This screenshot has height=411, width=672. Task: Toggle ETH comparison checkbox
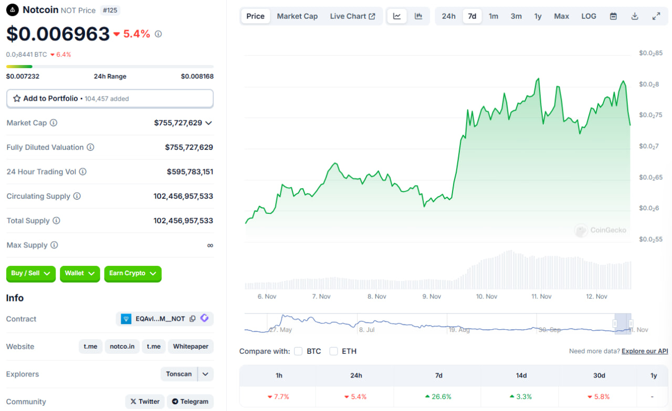tap(333, 351)
